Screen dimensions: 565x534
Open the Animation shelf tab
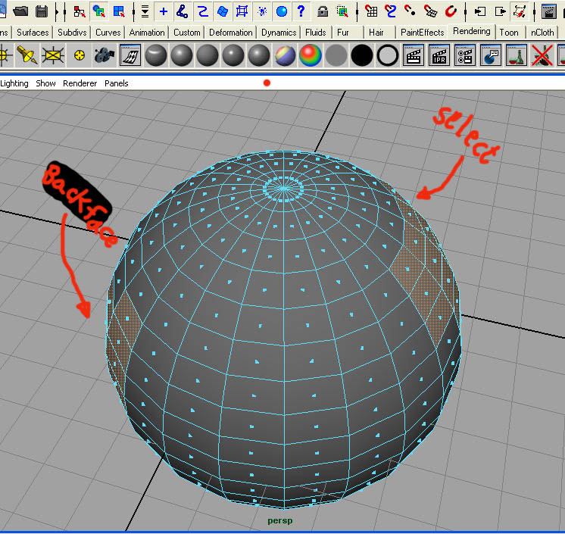(147, 33)
